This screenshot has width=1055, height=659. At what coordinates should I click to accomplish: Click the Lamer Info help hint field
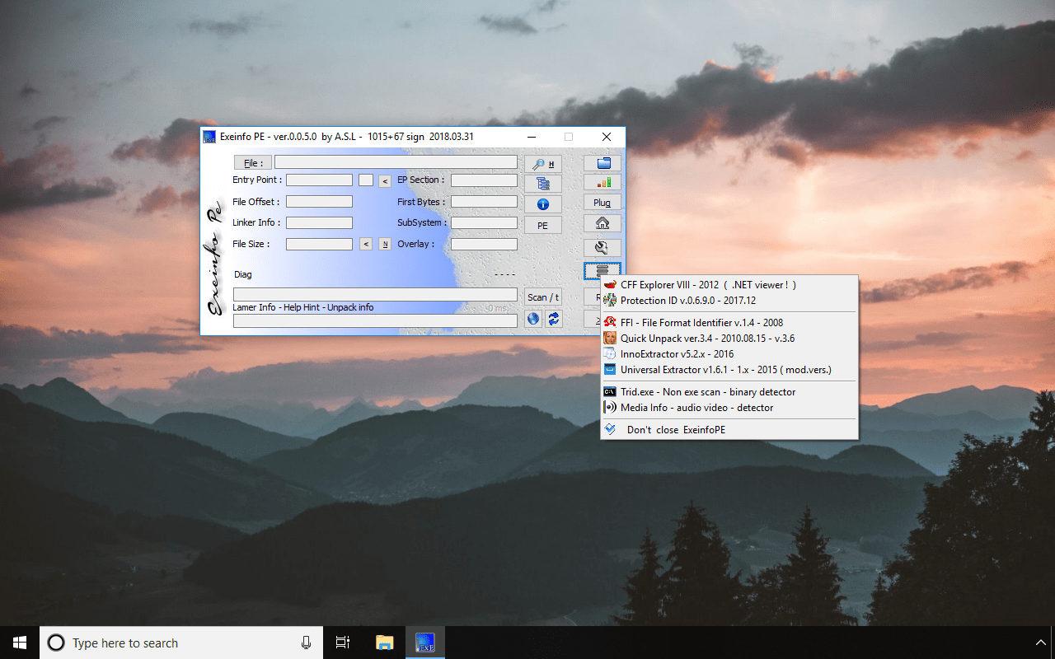click(x=375, y=321)
